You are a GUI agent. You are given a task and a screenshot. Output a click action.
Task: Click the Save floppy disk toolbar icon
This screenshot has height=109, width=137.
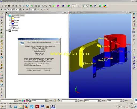(9, 6)
